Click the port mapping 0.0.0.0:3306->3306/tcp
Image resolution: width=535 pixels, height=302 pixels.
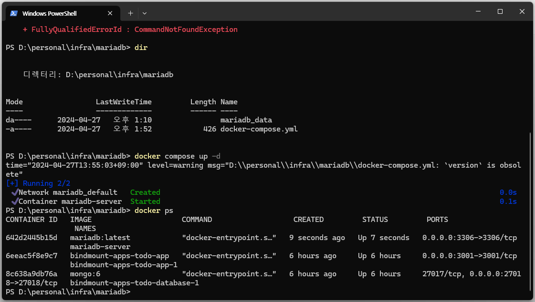[x=470, y=238]
